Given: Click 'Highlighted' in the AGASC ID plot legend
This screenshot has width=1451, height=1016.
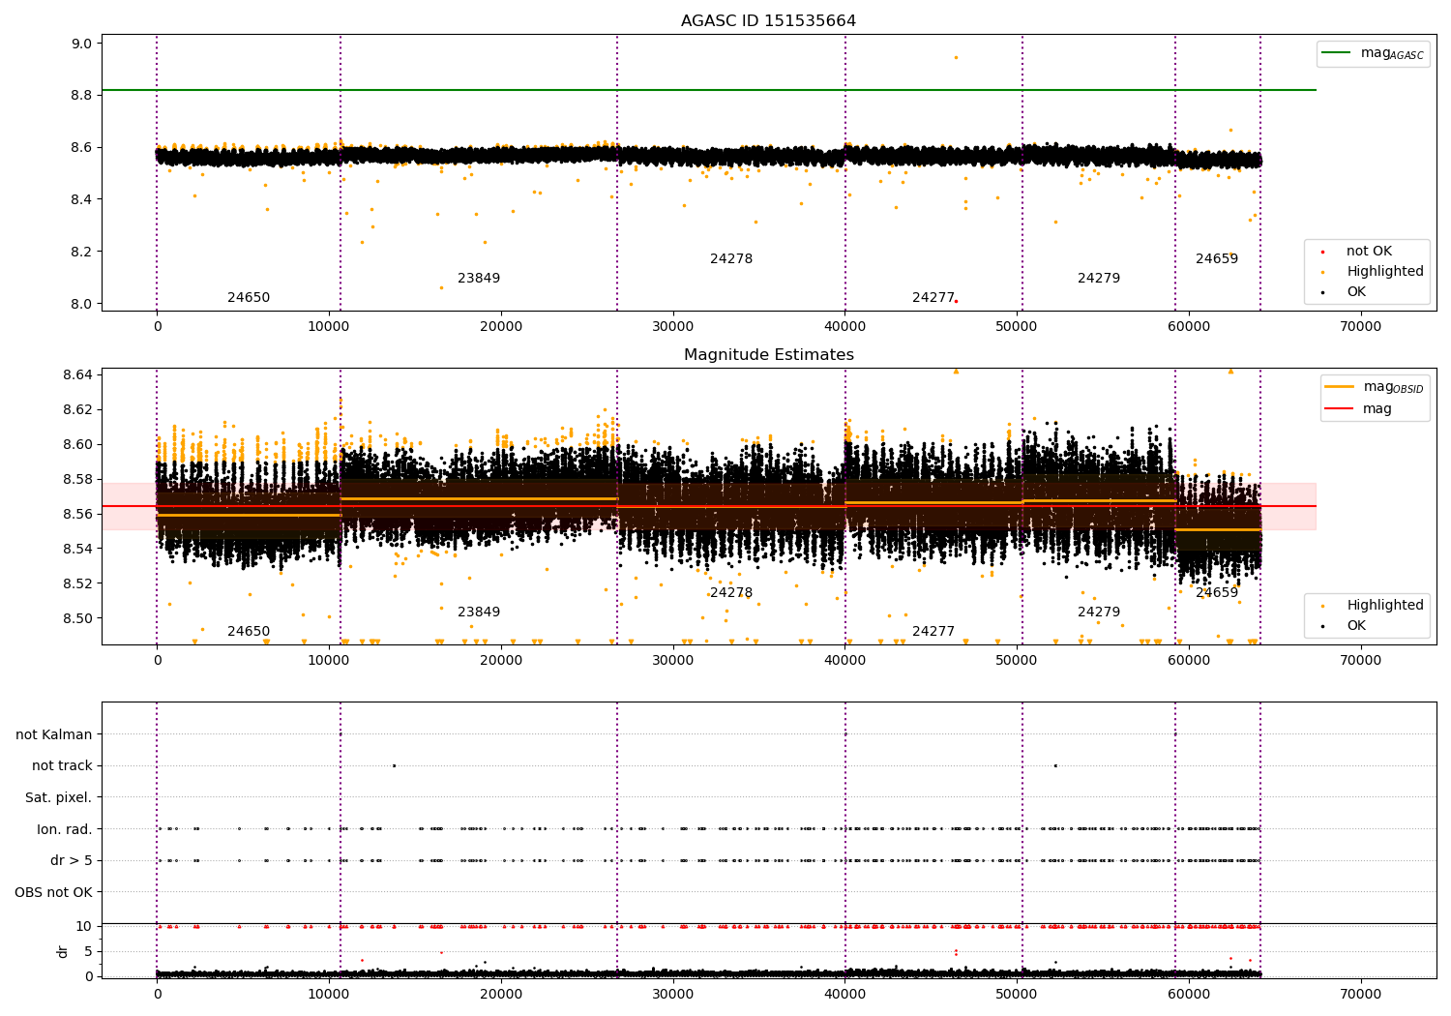Looking at the screenshot, I should (x=1385, y=272).
